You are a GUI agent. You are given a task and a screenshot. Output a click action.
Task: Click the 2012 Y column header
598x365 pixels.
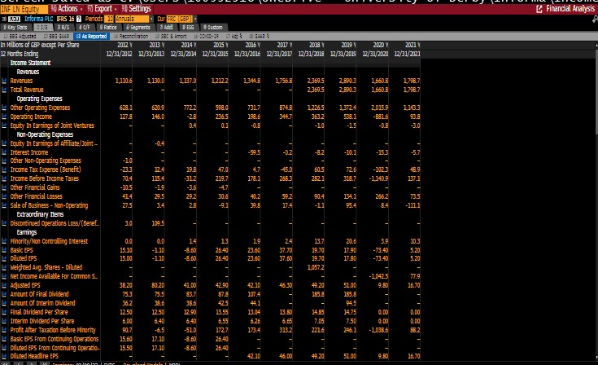point(124,45)
